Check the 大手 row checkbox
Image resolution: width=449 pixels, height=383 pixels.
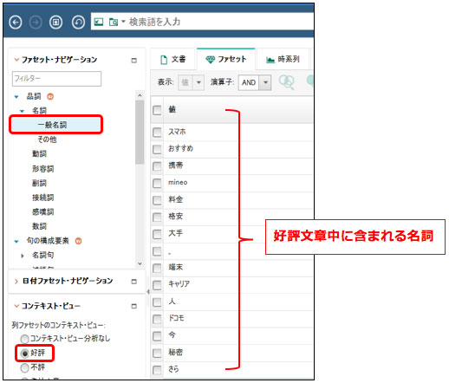(157, 234)
